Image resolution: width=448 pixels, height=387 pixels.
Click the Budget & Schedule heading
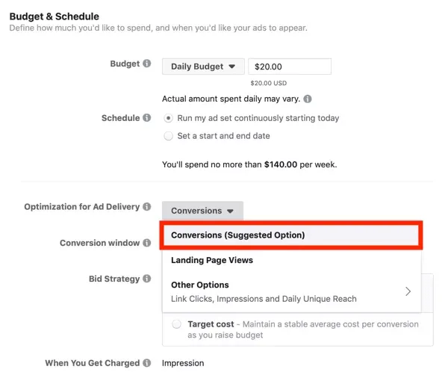point(54,16)
